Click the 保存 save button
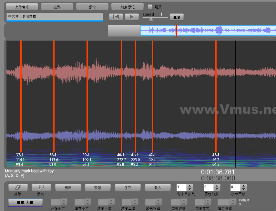 [x=128, y=187]
